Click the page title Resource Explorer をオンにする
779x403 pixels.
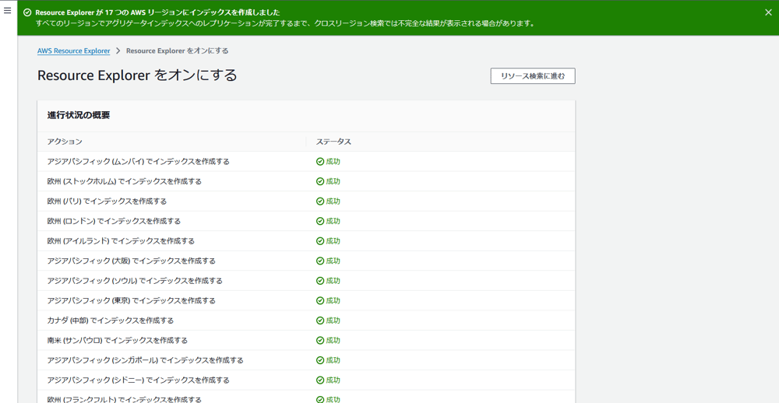(x=137, y=75)
